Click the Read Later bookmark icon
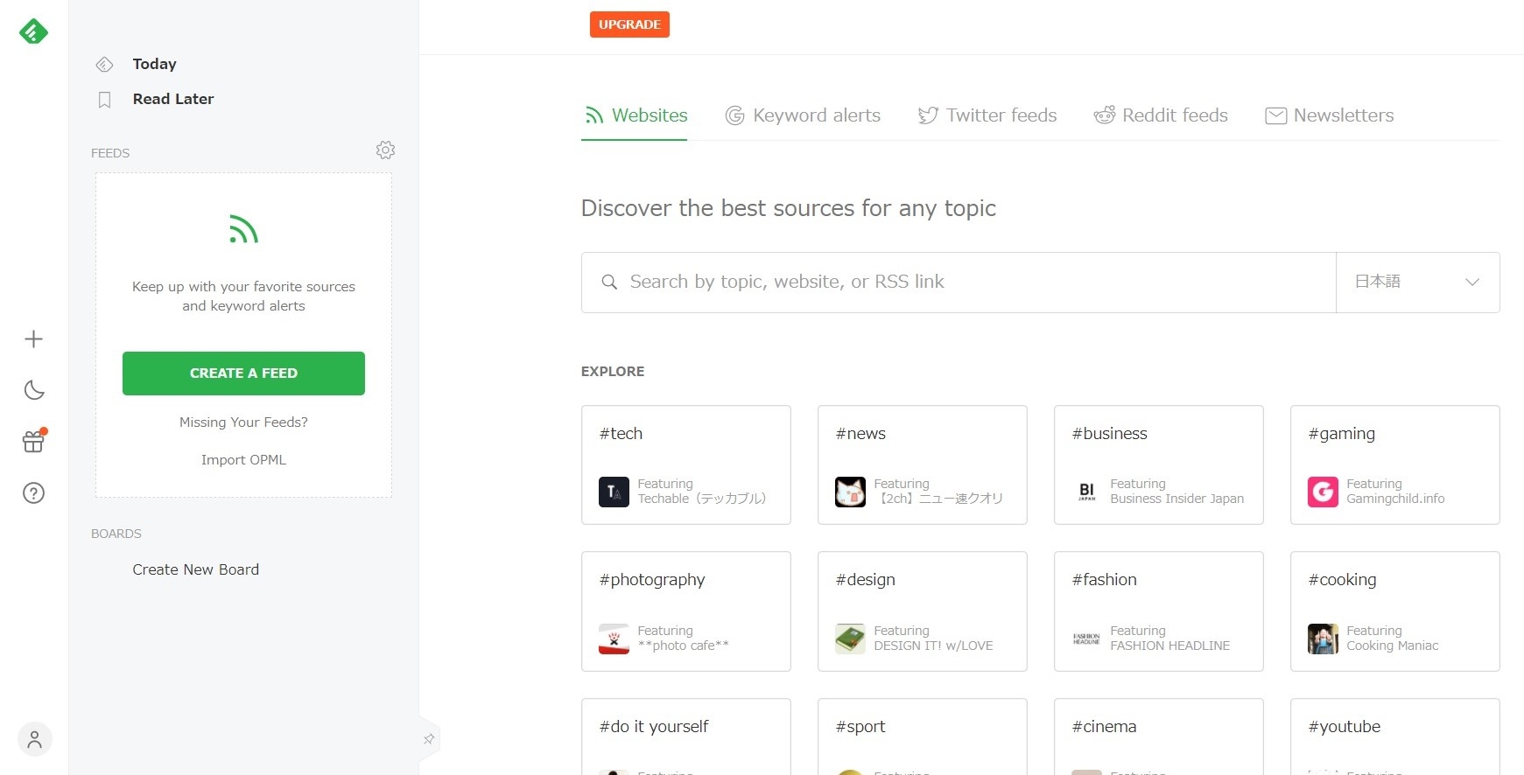This screenshot has height=775, width=1524. [x=105, y=100]
